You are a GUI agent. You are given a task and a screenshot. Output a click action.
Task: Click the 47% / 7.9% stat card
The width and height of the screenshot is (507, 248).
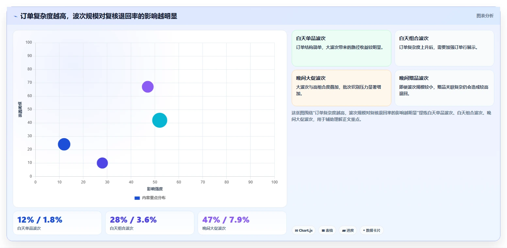[x=242, y=223]
